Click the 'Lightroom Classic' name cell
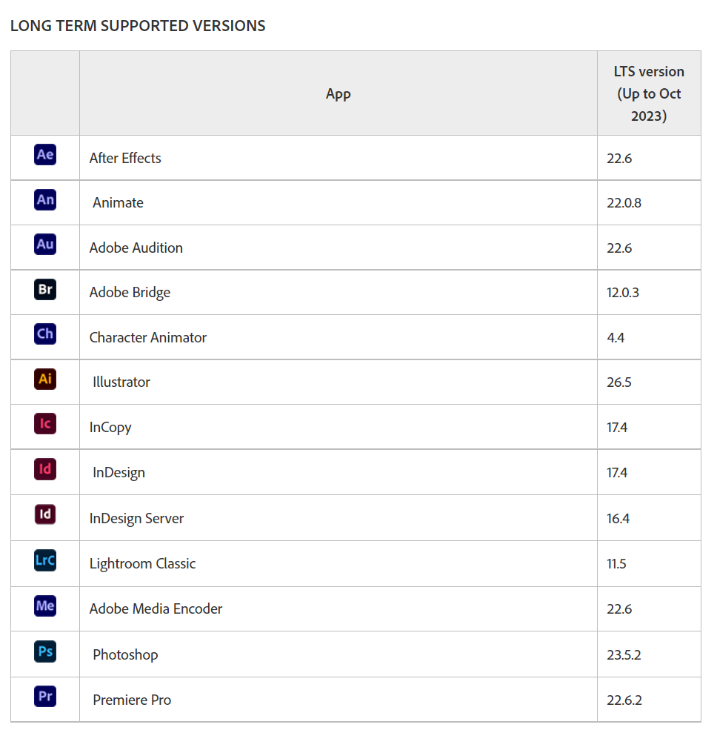Image resolution: width=717 pixels, height=733 pixels. (143, 563)
